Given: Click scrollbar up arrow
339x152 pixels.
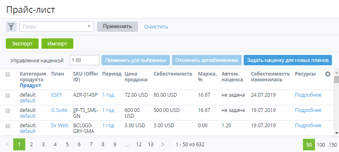Looking at the screenshot, I should 337,71.
